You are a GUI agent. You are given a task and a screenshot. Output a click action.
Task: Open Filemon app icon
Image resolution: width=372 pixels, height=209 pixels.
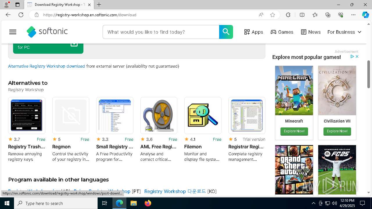pos(203,116)
